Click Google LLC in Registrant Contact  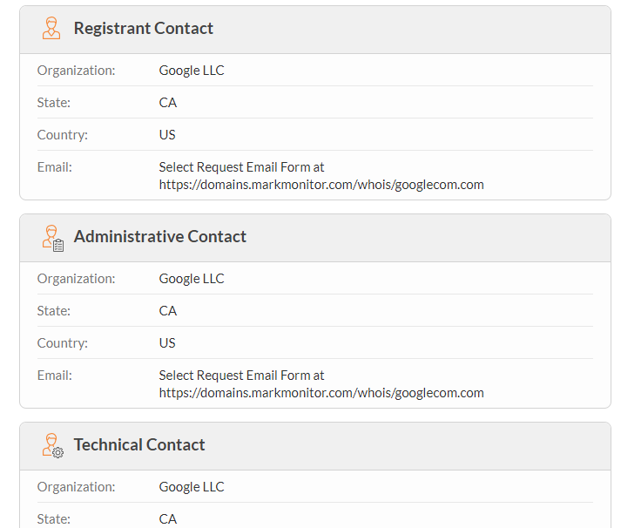192,71
